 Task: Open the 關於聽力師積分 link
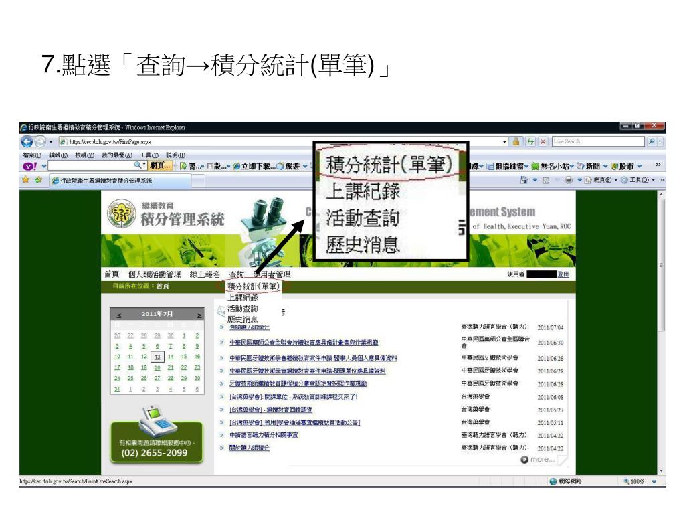point(250,448)
